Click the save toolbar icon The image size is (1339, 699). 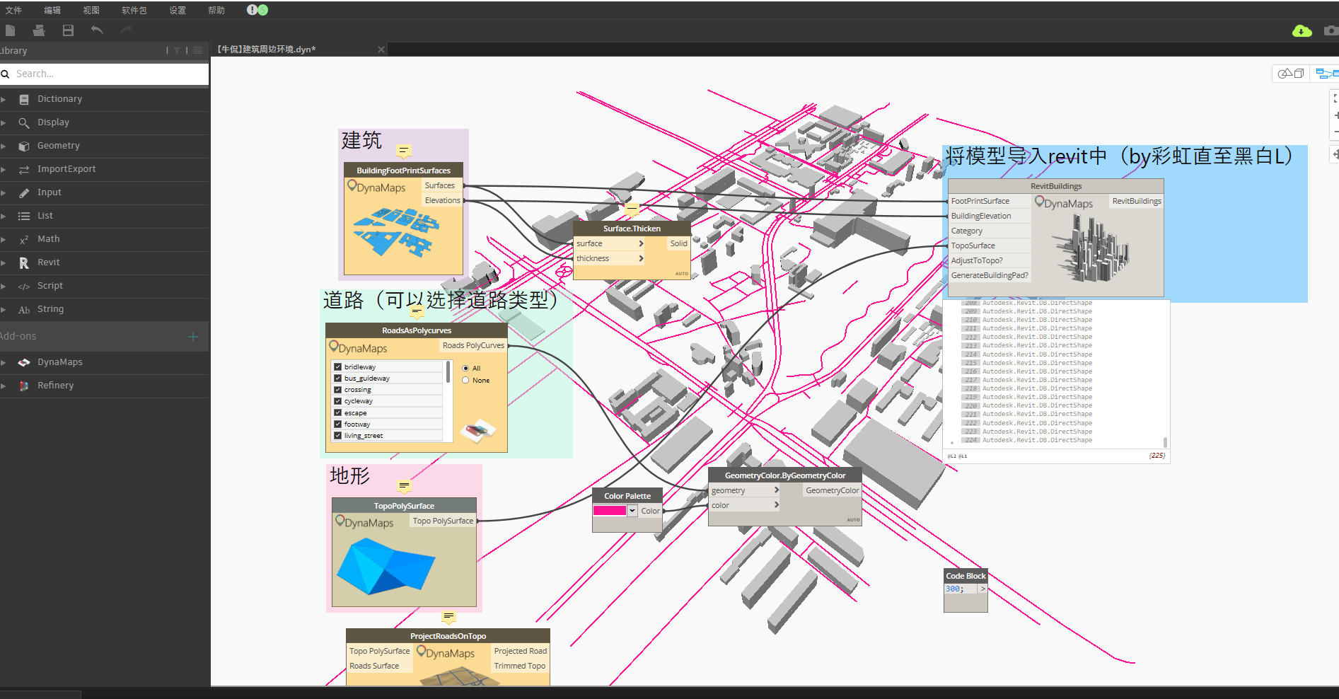[x=68, y=30]
